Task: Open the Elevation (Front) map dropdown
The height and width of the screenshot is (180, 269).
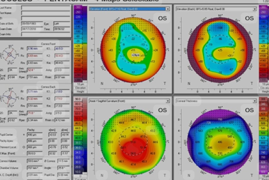Action: pos(167,9)
